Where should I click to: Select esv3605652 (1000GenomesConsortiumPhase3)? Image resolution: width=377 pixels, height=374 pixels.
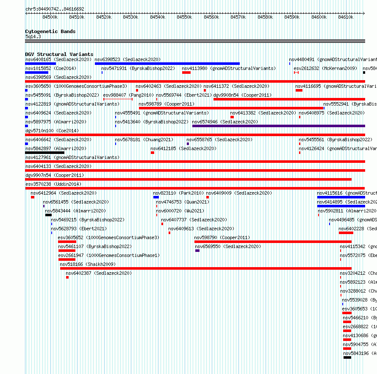click(x=108, y=237)
